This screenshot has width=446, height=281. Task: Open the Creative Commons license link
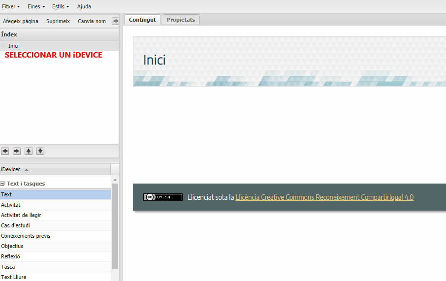click(324, 197)
